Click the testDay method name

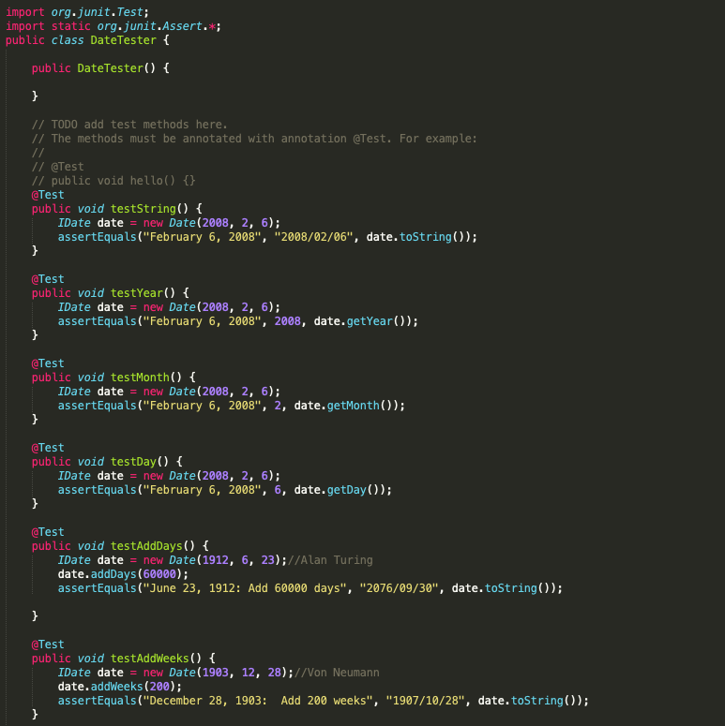[133, 462]
